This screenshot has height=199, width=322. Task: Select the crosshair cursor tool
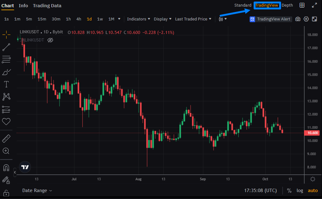click(x=6, y=35)
